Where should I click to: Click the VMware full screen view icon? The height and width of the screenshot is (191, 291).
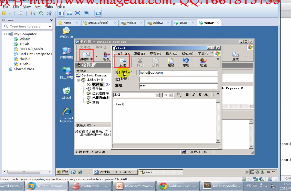coord(77,13)
